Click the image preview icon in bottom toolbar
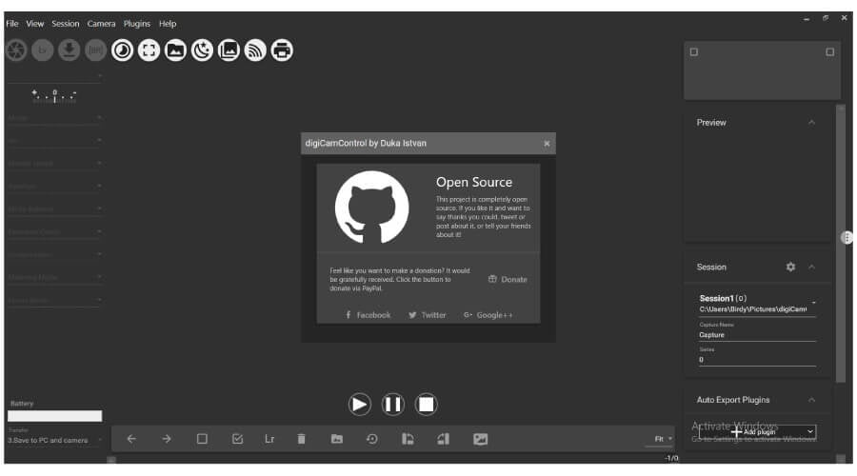This screenshot has width=857, height=476. tap(481, 439)
